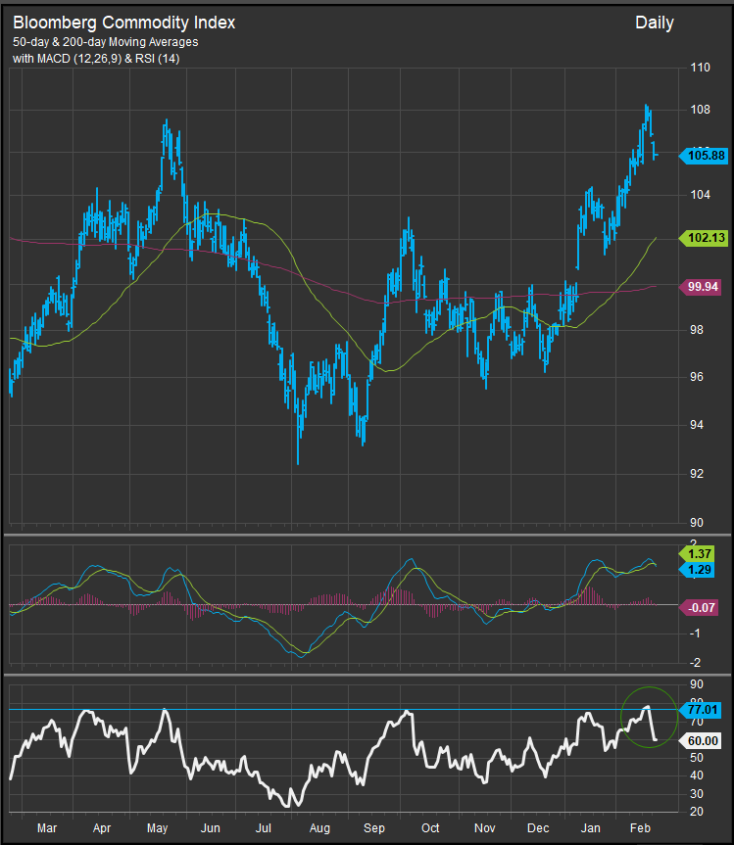Click the MACD -1 axis label
734x845 pixels.
696,634
